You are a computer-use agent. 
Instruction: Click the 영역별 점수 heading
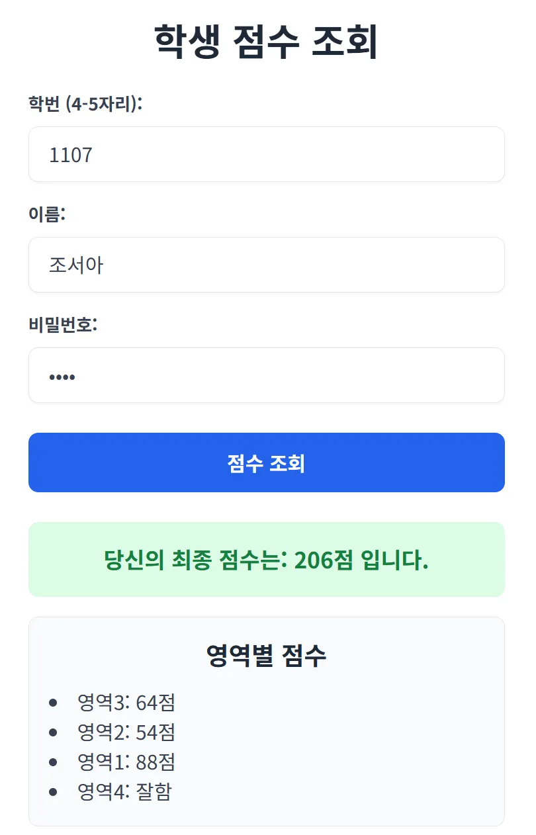266,655
